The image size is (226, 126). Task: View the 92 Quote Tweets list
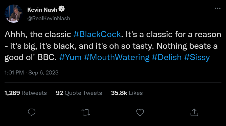79,93
